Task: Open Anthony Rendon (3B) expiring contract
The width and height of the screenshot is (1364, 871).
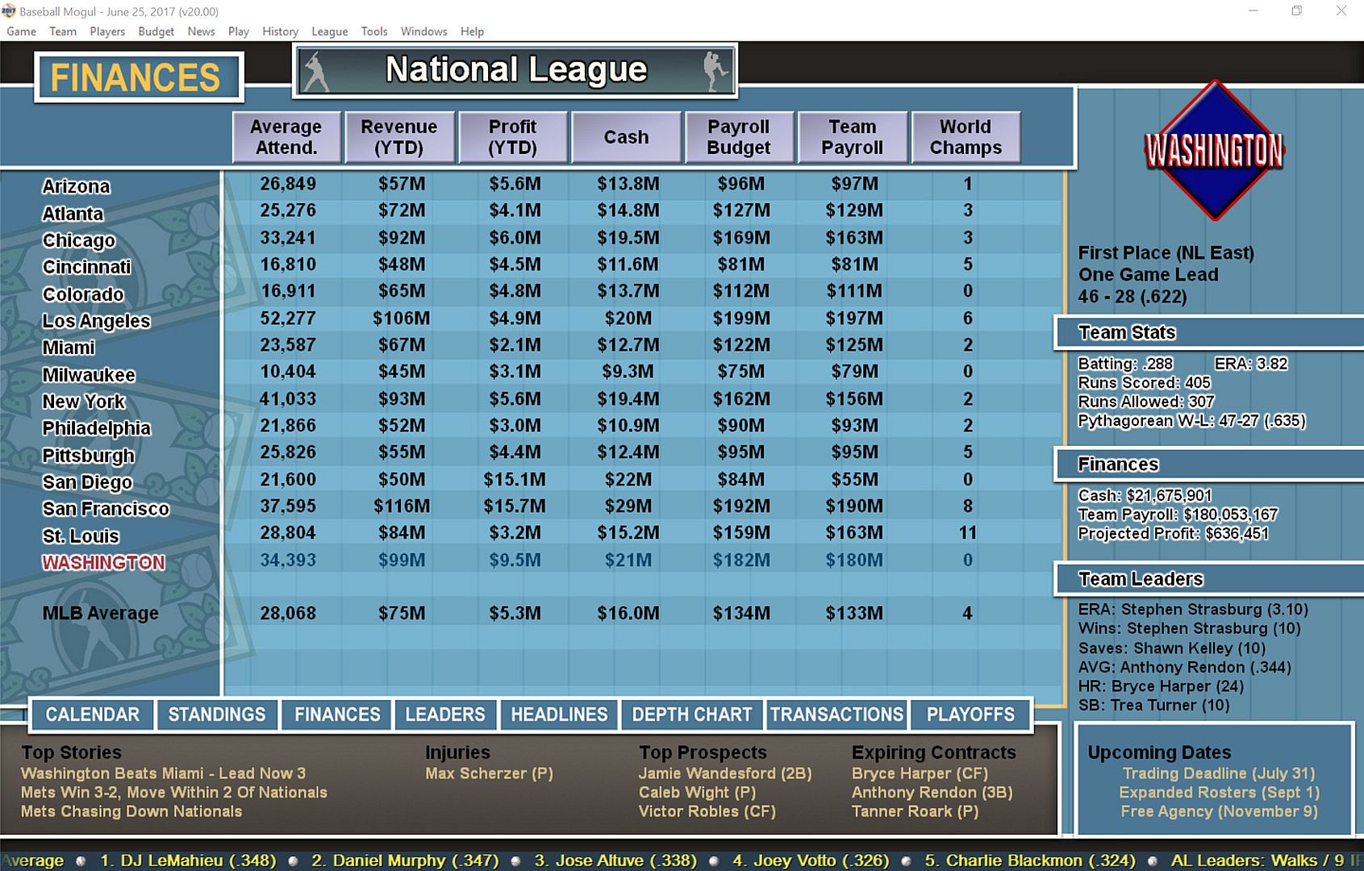Action: pyautogui.click(x=932, y=793)
